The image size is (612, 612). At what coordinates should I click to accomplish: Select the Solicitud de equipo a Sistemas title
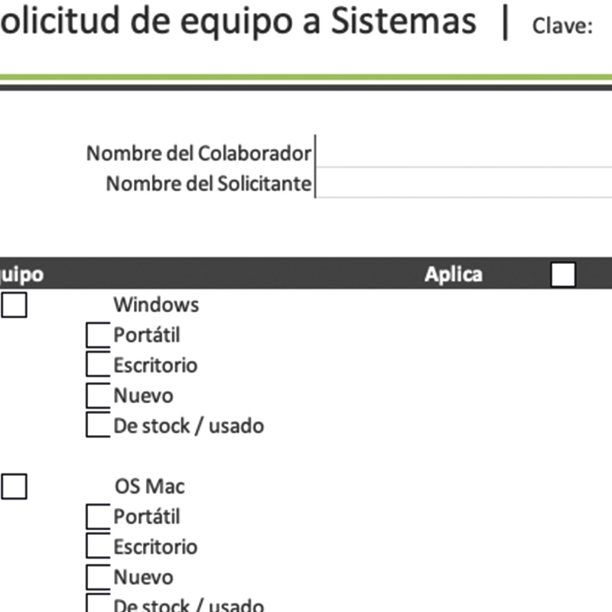[x=237, y=21]
